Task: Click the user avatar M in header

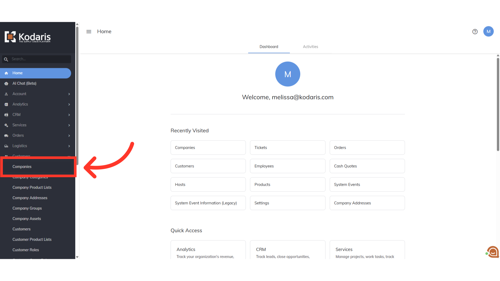Action: click(489, 31)
